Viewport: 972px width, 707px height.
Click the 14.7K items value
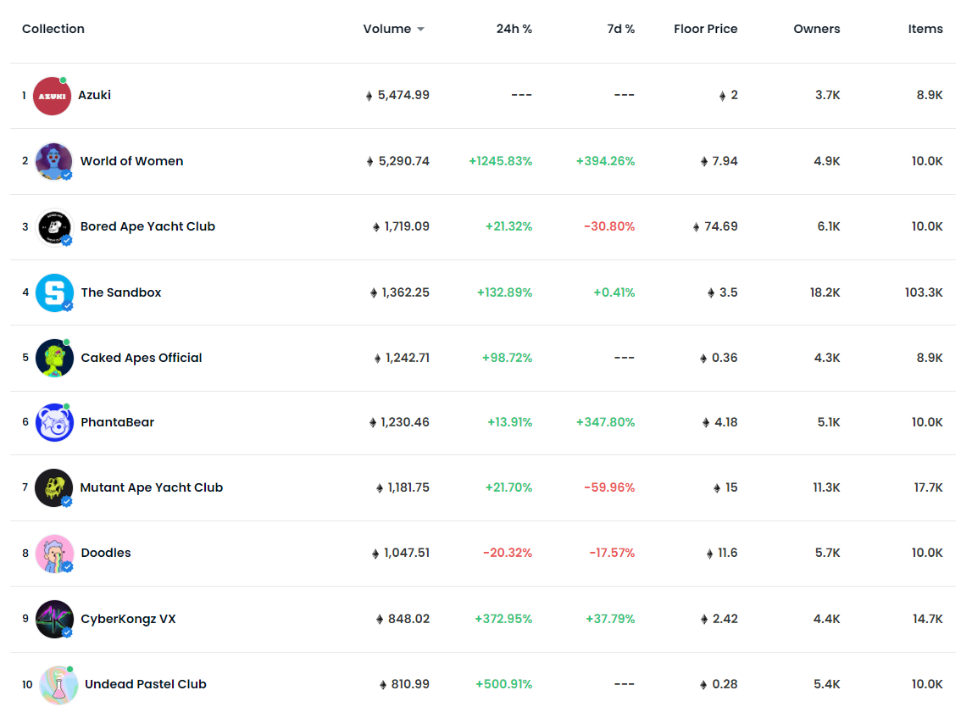927,619
